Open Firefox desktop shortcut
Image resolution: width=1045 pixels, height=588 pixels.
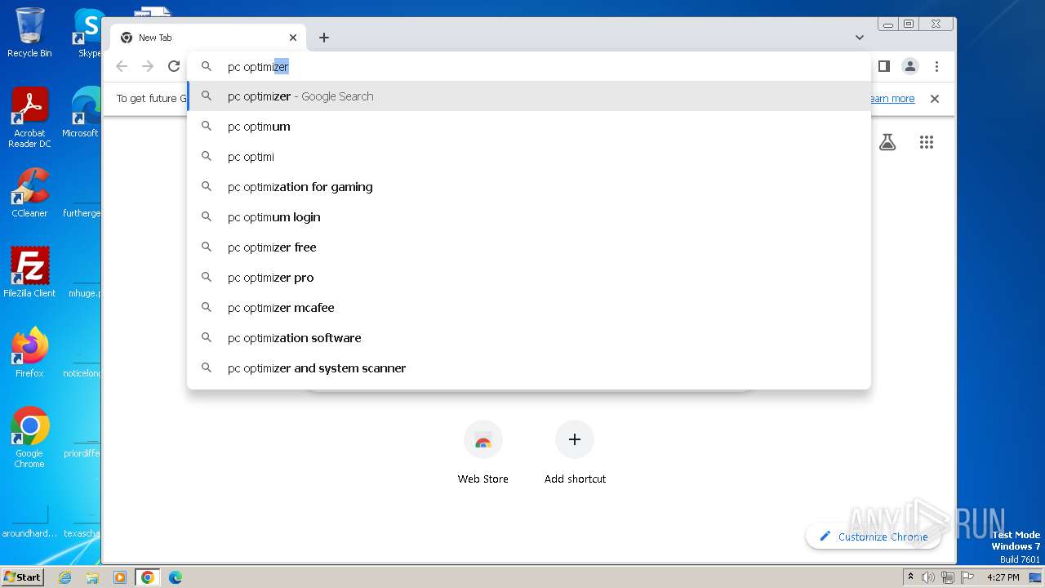point(29,353)
